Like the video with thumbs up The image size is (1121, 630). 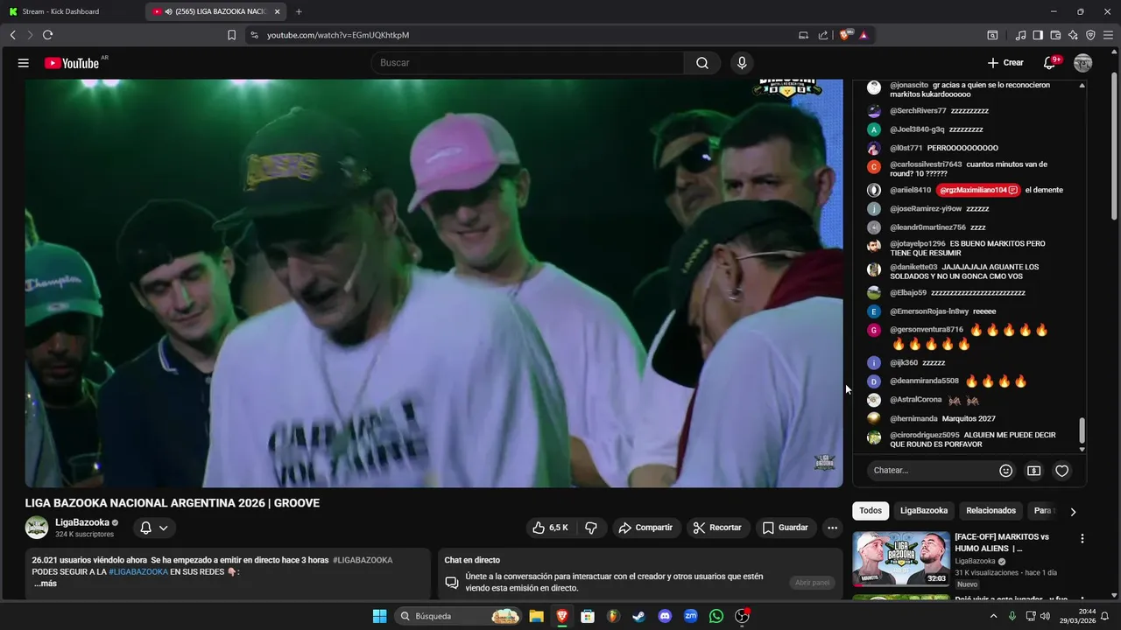pos(550,528)
